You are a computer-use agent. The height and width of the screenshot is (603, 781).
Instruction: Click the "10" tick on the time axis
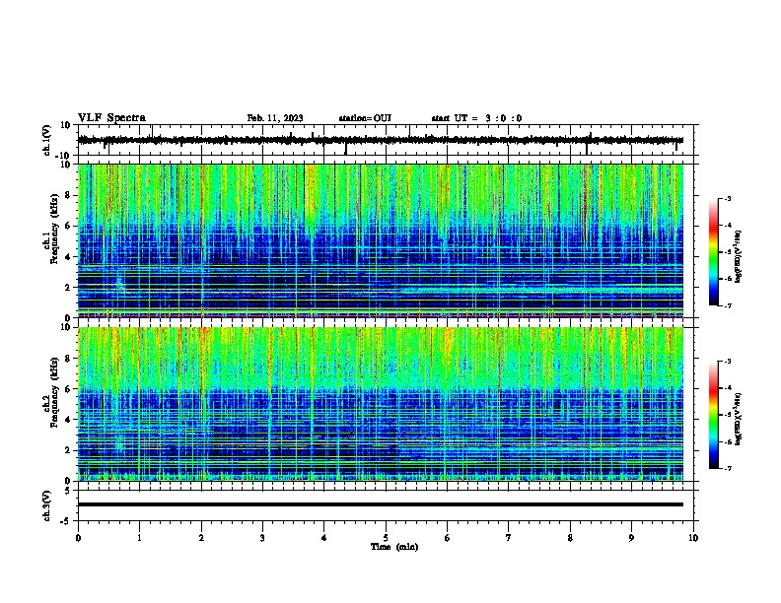coord(693,538)
